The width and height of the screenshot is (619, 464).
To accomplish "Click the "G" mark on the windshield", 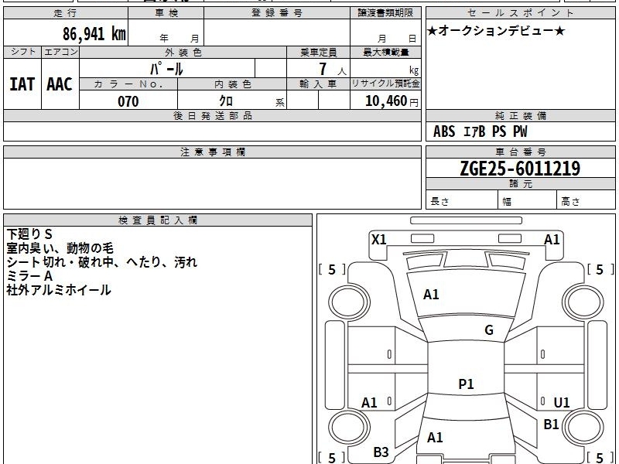I will 489,330.
